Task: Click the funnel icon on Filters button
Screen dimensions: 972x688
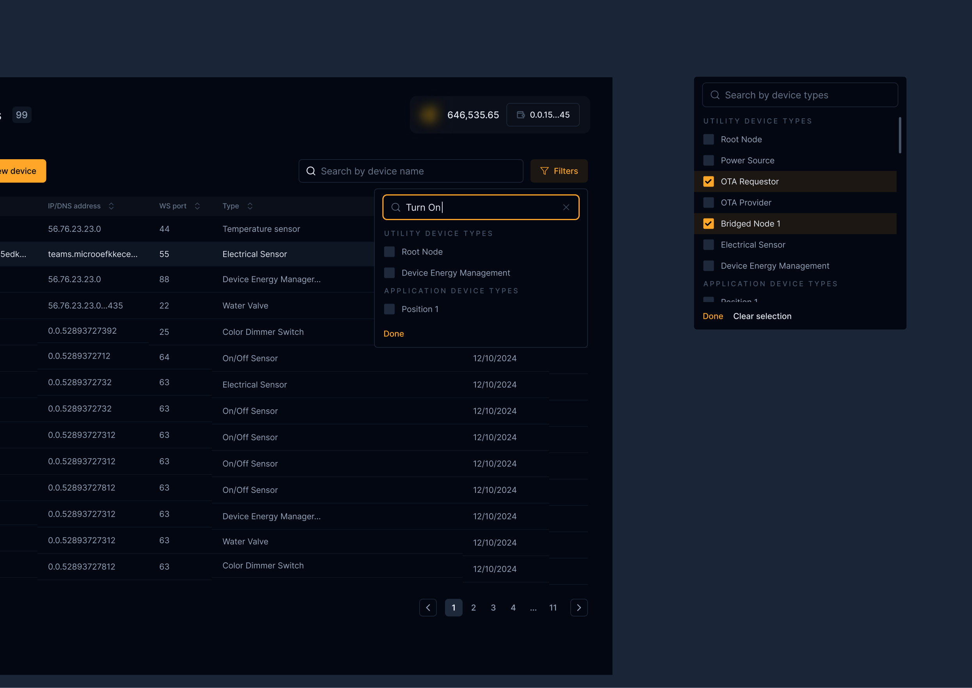Action: 544,171
